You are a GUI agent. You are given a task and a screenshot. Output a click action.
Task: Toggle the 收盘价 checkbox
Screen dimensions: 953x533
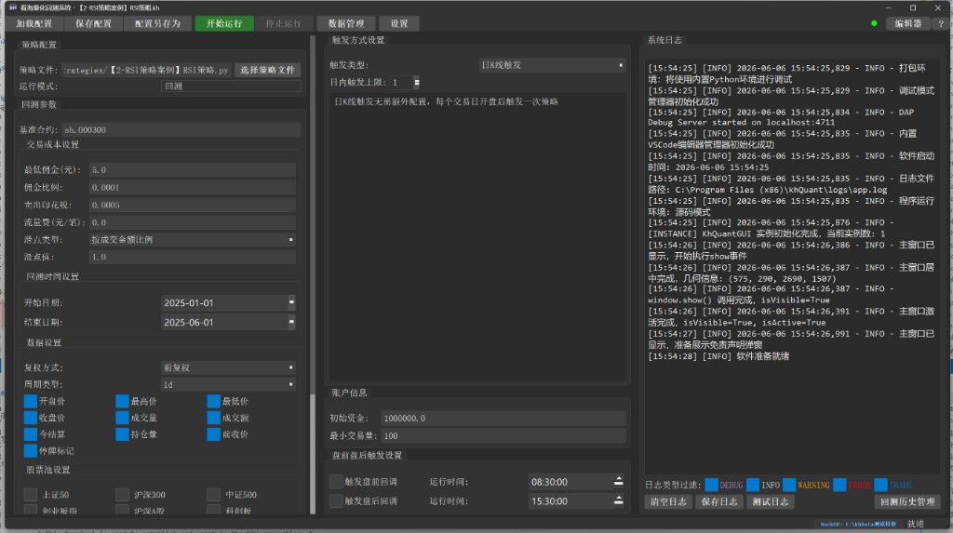pos(31,418)
